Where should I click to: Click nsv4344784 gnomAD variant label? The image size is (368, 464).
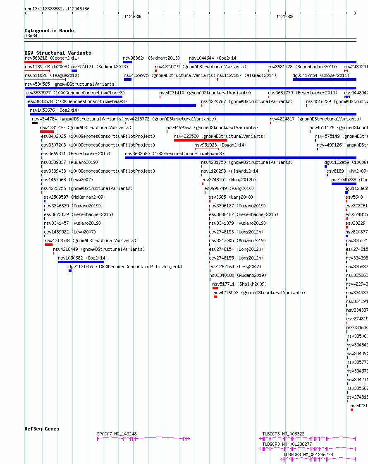click(78, 119)
